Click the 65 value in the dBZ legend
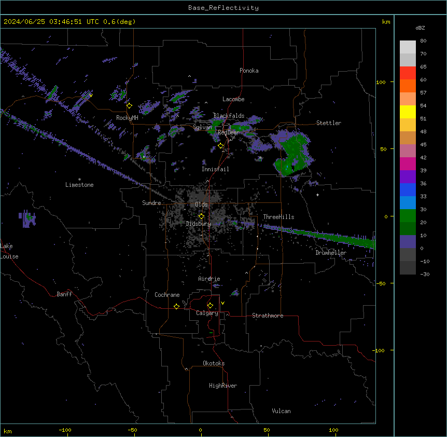 pyautogui.click(x=423, y=66)
